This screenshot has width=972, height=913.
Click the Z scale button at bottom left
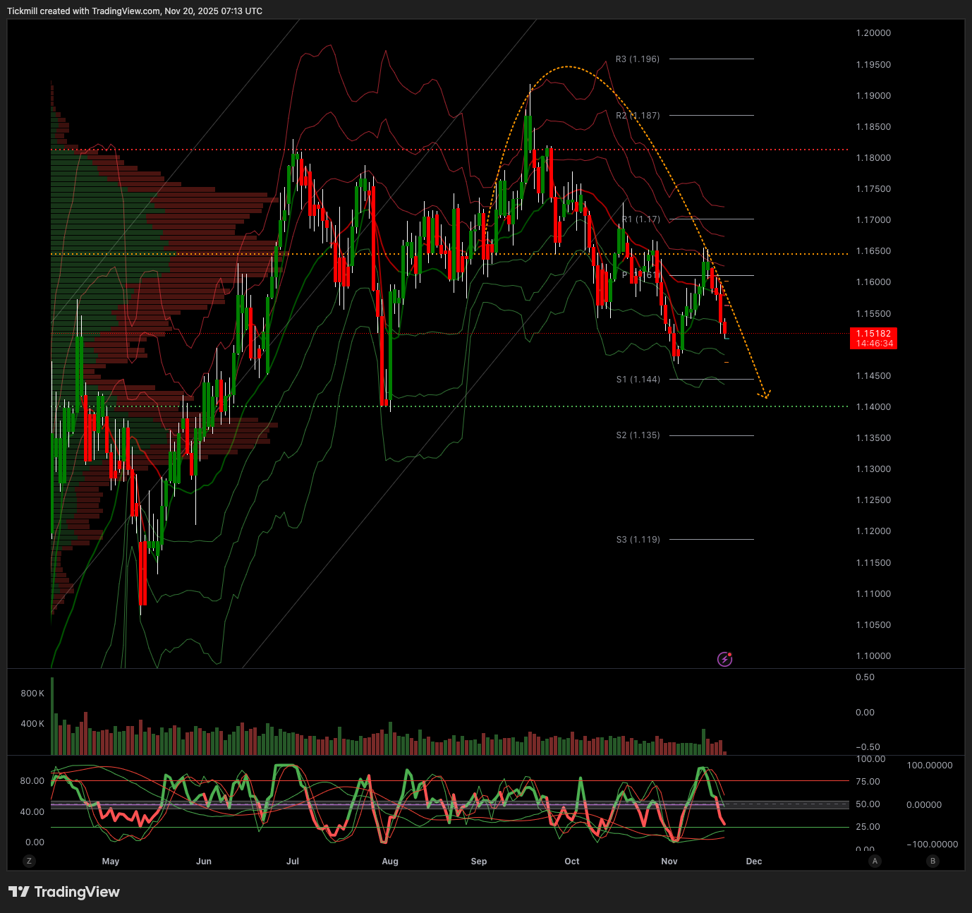point(29,861)
